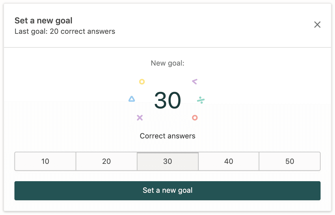Switch the goal to 50
Screen dimensions: 335x215
coord(290,161)
